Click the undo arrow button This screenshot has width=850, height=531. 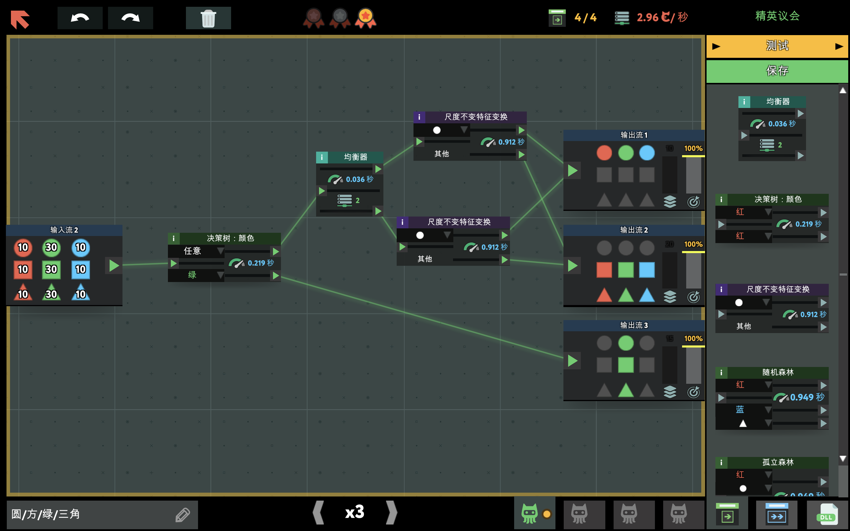click(x=80, y=18)
